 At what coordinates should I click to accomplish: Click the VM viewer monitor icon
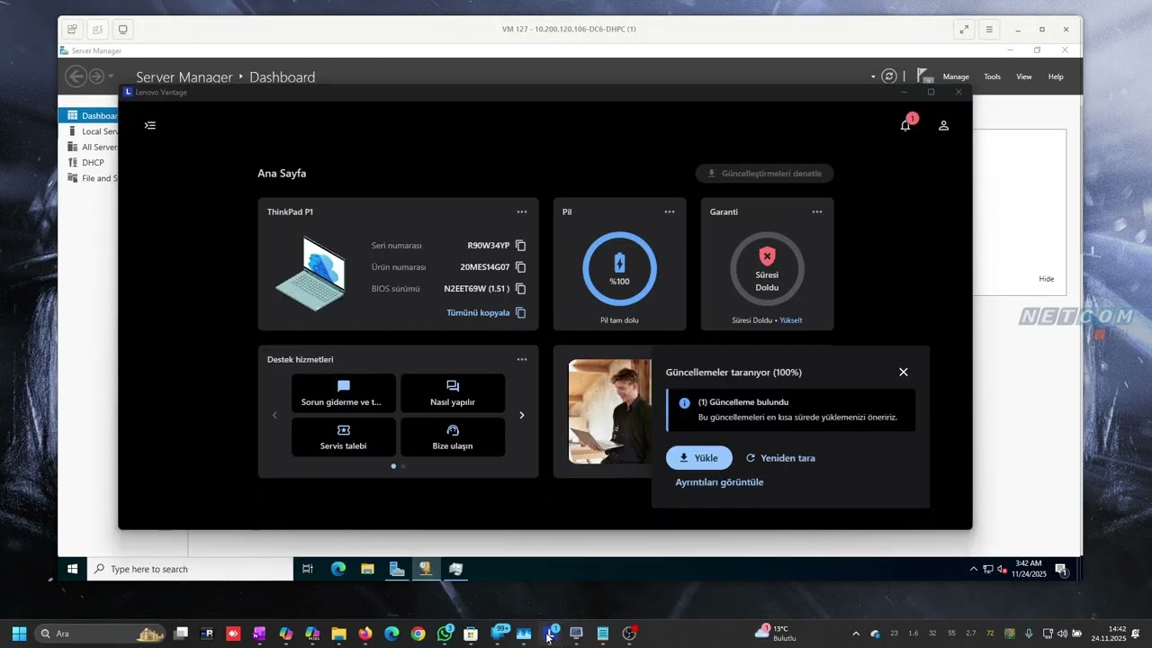[122, 29]
